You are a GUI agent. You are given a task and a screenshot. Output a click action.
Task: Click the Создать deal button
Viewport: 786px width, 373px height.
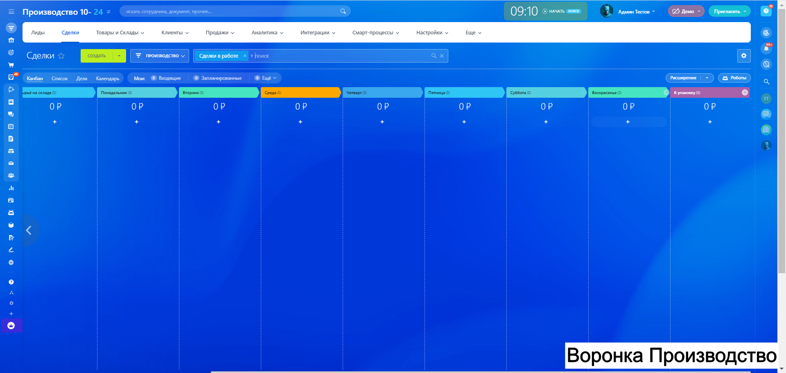[97, 56]
